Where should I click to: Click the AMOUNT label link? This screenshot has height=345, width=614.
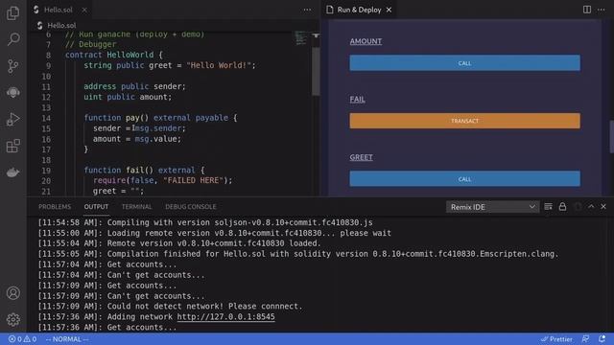point(366,41)
